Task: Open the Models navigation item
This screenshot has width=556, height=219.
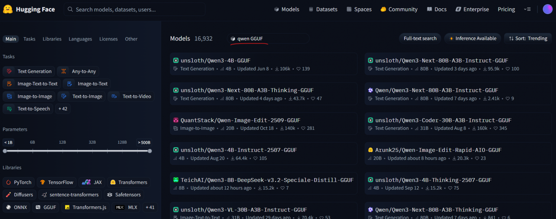Action: (x=287, y=9)
